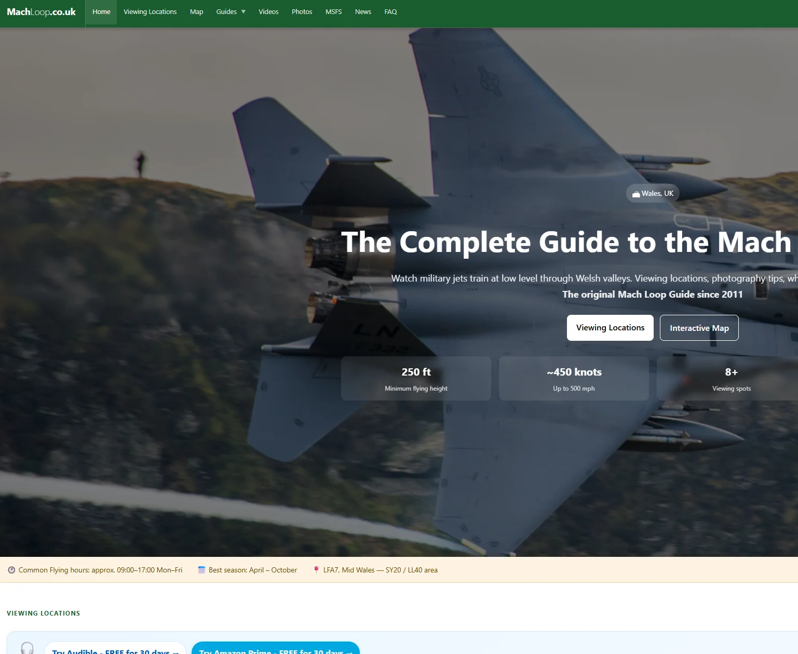
Task: Go to the Map nav item
Action: click(196, 12)
